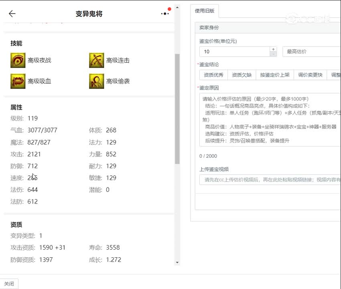The image size is (341, 289).
Task: Click the 攻击资质 value 1590 +31
Action: (x=52, y=248)
